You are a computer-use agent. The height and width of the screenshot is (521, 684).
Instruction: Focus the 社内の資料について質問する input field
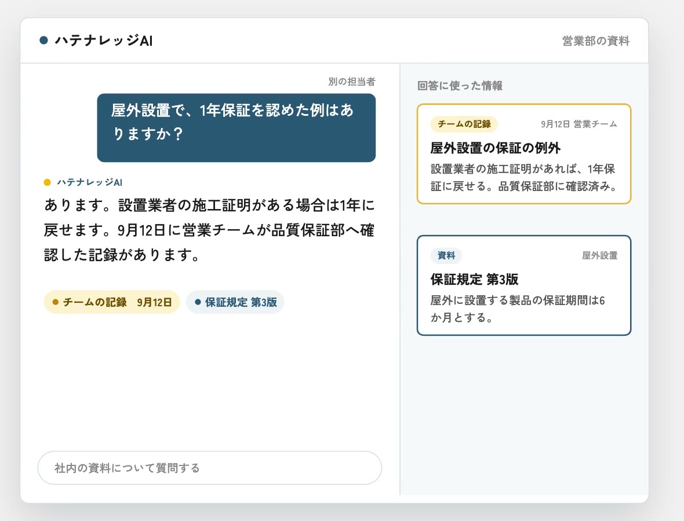pyautogui.click(x=210, y=468)
